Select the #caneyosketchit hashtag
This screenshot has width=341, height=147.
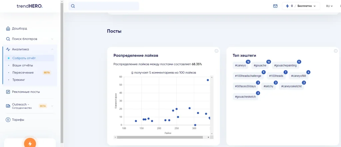click(x=291, y=86)
